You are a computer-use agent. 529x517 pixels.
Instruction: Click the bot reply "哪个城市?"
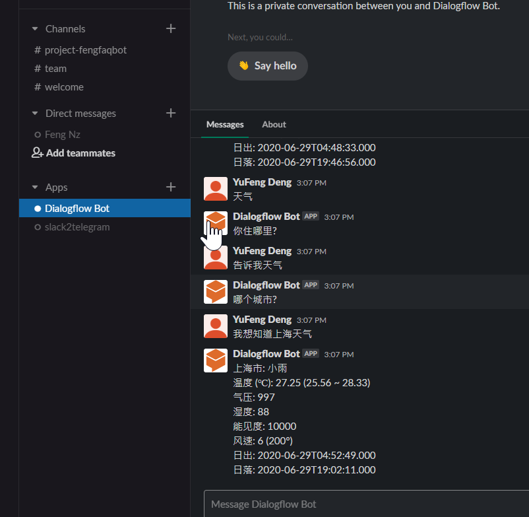255,300
